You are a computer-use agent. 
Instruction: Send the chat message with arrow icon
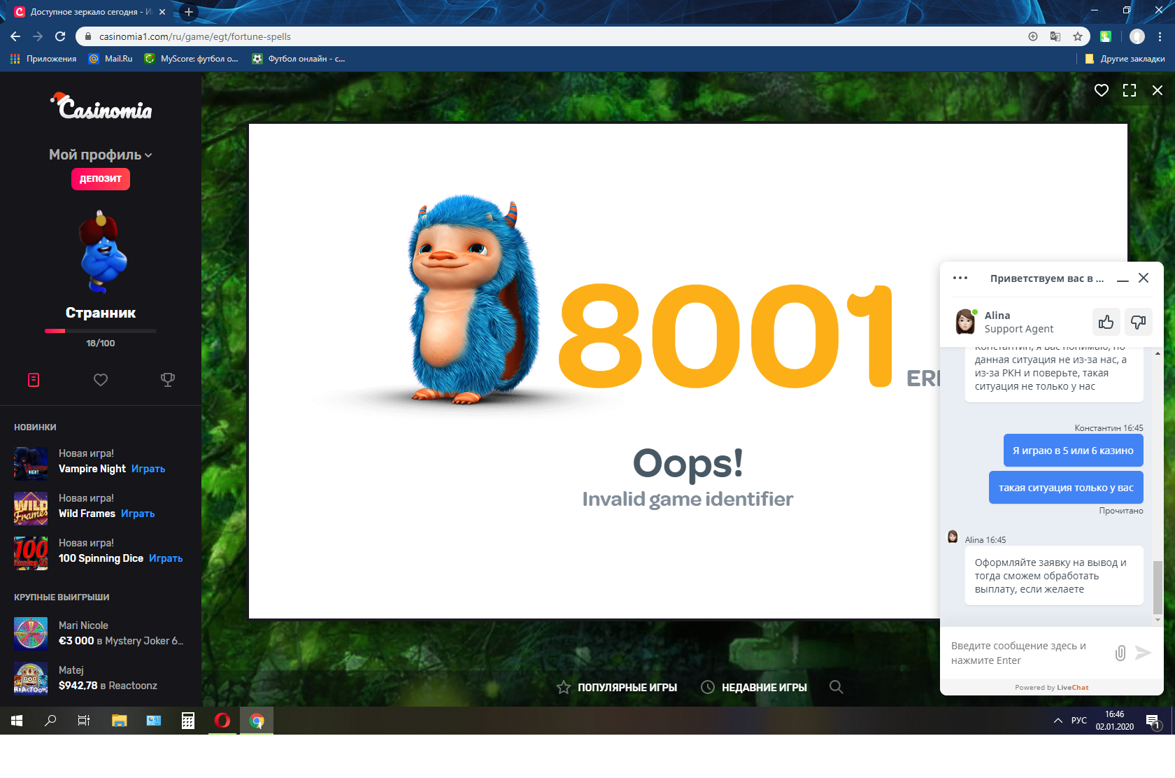pos(1143,653)
